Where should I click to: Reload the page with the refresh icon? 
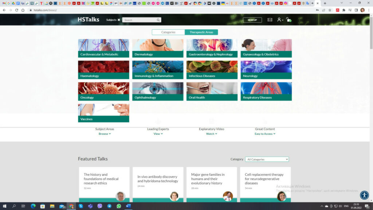coord(16,10)
